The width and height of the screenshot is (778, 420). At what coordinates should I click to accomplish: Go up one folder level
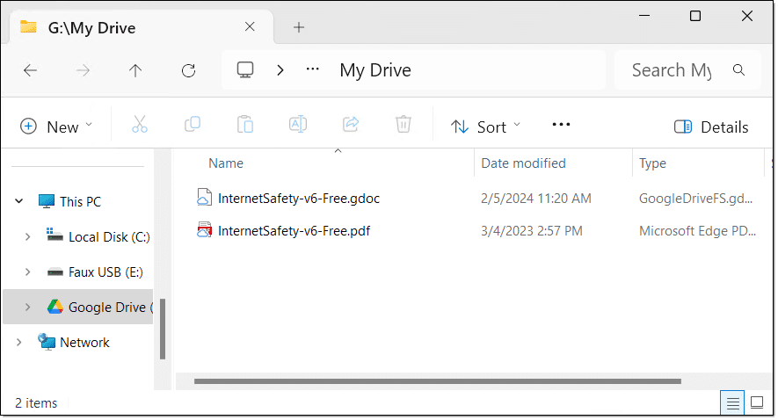coord(135,70)
